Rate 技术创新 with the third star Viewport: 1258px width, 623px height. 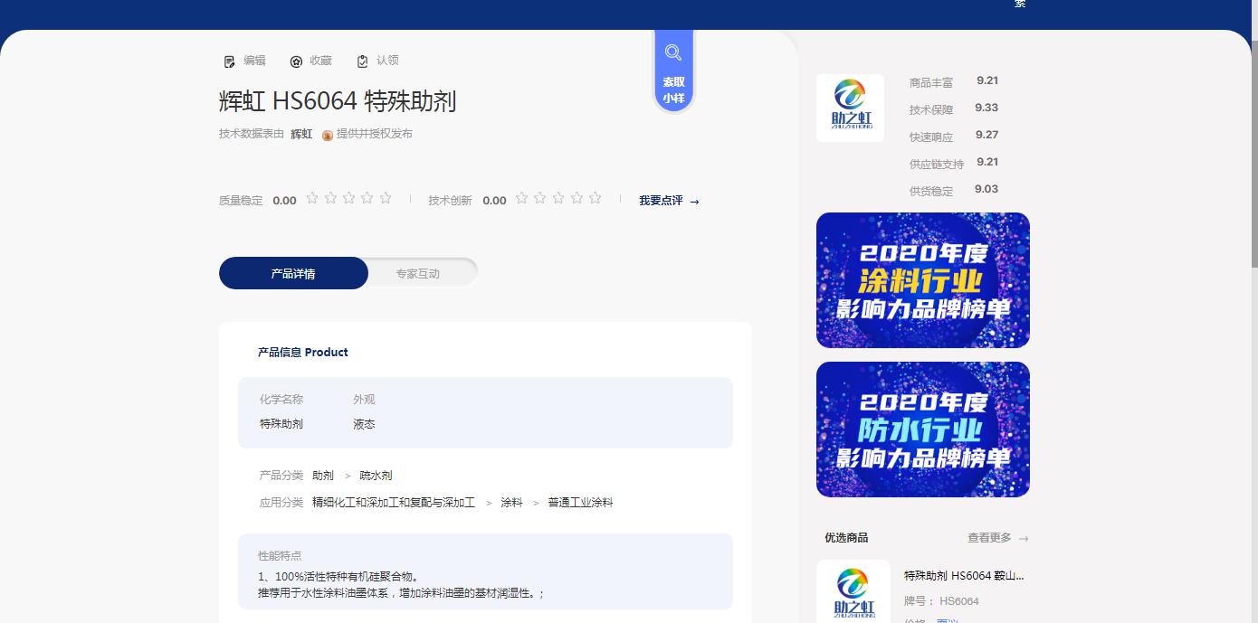tap(558, 198)
